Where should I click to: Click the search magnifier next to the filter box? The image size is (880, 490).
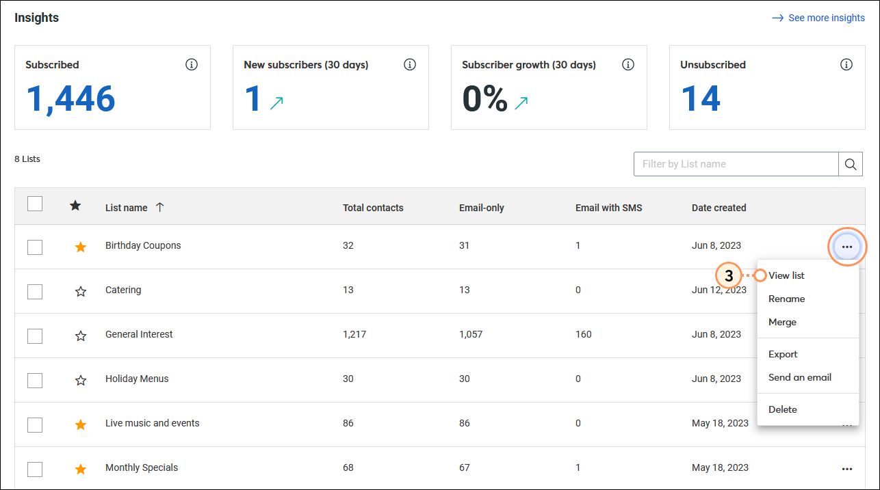[851, 164]
